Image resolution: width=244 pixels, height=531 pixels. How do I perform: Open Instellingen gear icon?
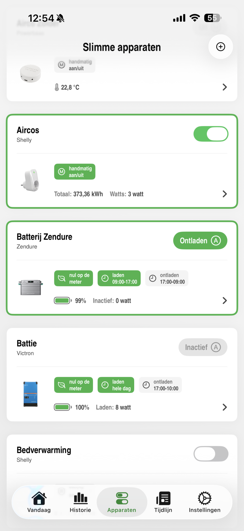204,498
